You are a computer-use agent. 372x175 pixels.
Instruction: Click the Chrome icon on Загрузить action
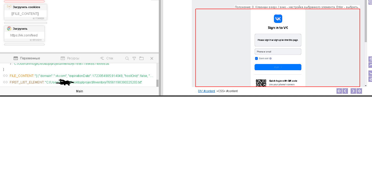pyautogui.click(x=9, y=29)
